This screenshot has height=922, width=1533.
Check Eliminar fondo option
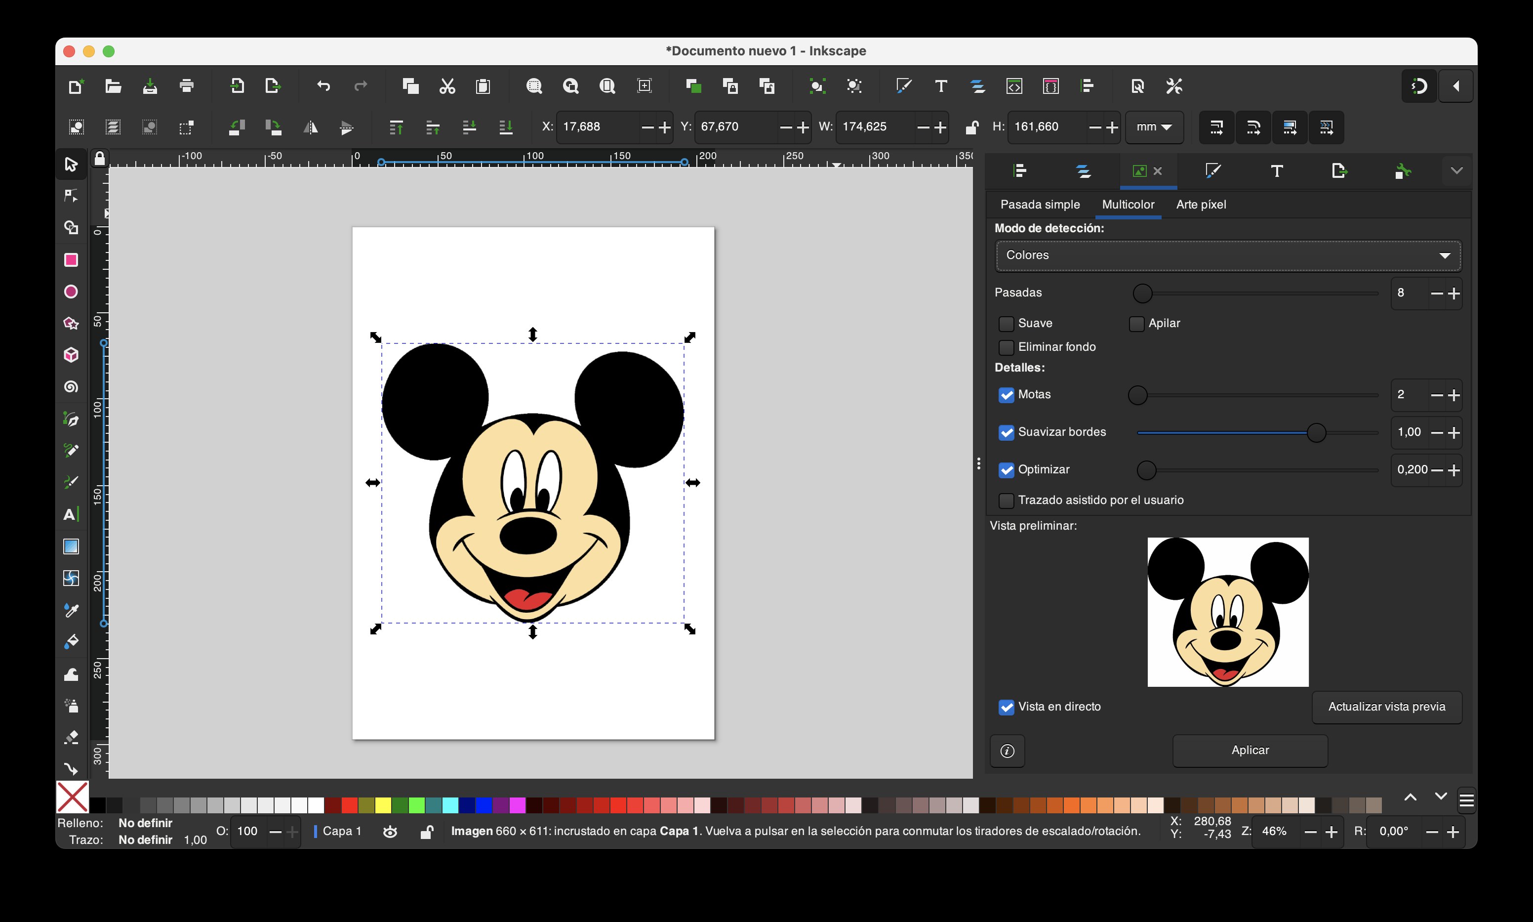pyautogui.click(x=1006, y=347)
